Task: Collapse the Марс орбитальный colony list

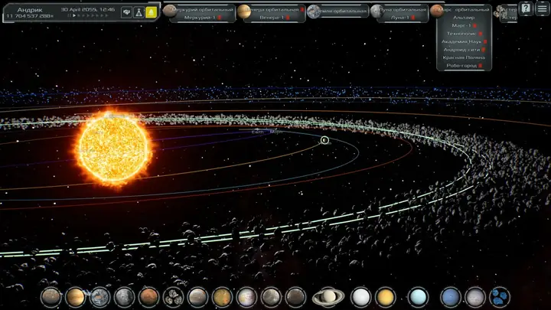Action: [x=465, y=9]
